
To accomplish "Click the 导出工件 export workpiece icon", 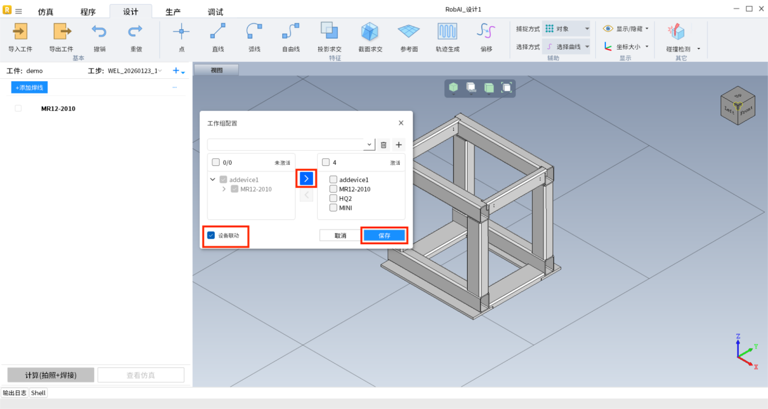I will [x=61, y=32].
